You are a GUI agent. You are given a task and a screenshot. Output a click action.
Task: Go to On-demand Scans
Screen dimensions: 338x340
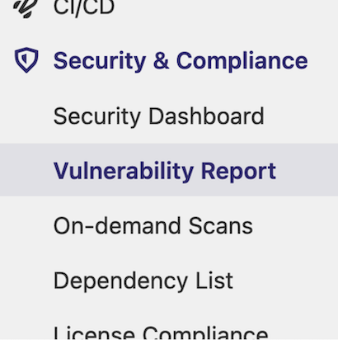point(153,225)
